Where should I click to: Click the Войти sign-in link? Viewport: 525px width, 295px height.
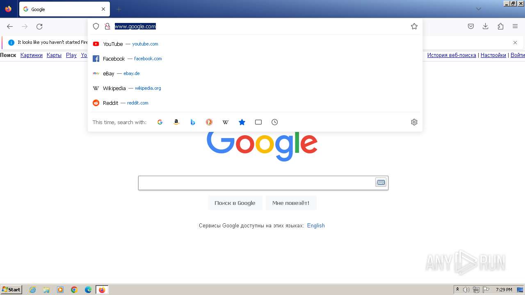pyautogui.click(x=518, y=55)
